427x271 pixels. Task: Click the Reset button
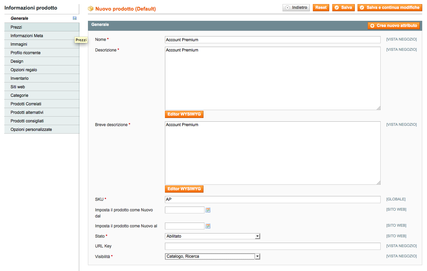[321, 7]
